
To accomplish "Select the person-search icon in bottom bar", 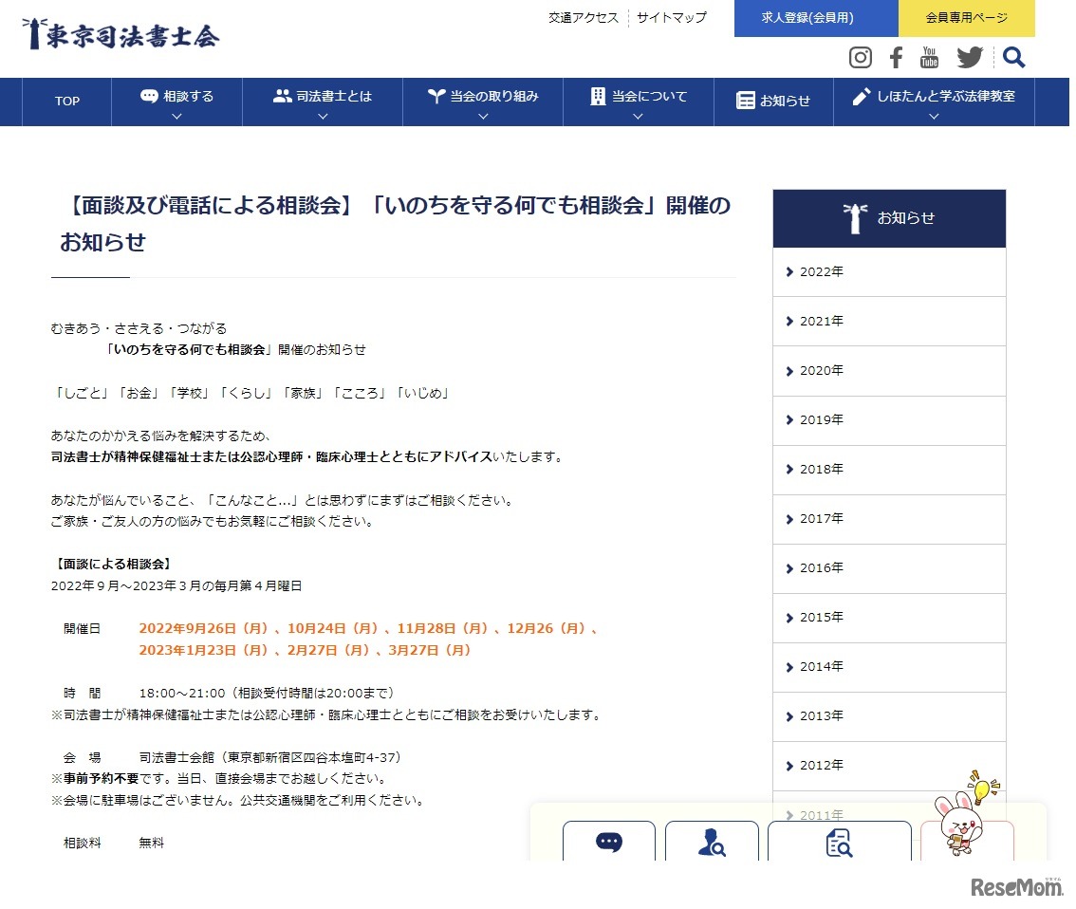I will 712,843.
